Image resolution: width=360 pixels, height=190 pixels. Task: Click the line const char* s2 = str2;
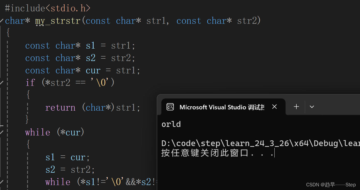point(80,58)
